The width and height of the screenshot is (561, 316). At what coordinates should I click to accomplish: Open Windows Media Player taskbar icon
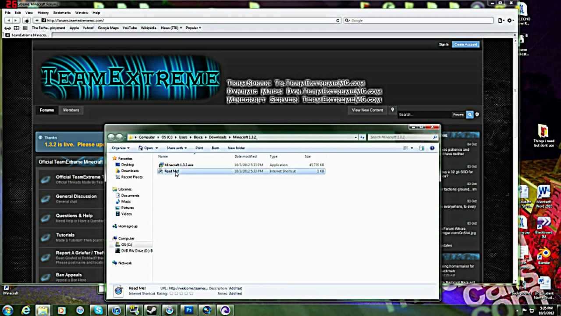click(x=61, y=310)
